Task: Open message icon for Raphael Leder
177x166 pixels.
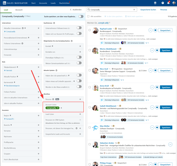Action: click(155, 30)
